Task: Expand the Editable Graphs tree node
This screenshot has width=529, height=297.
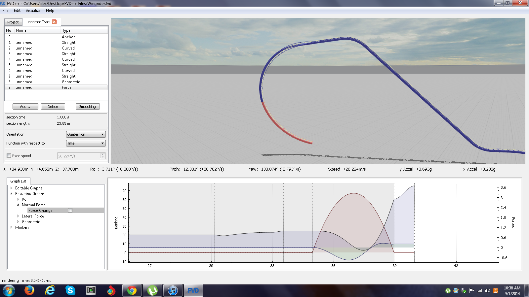Action: [x=12, y=188]
